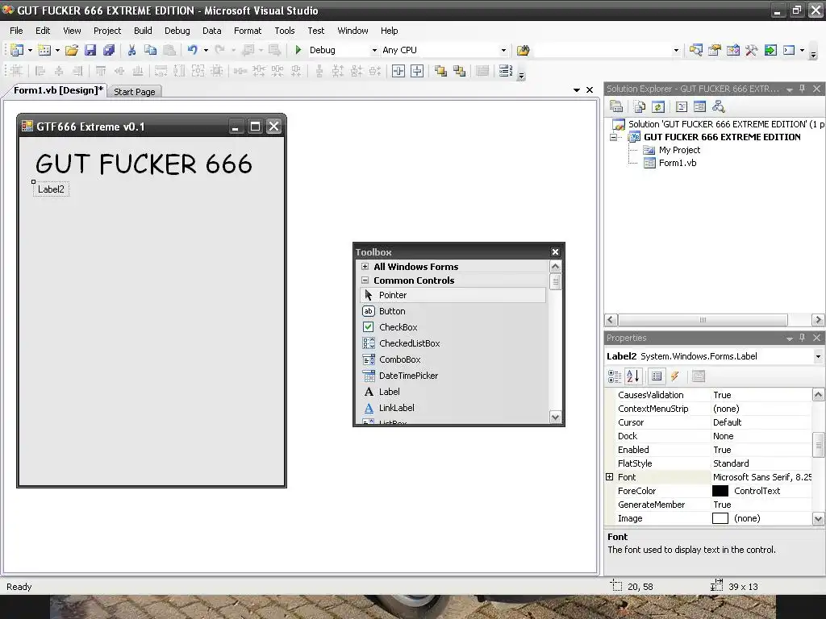Viewport: 826px width, 619px height.
Task: Click the Find in Files icon
Action: (523, 50)
